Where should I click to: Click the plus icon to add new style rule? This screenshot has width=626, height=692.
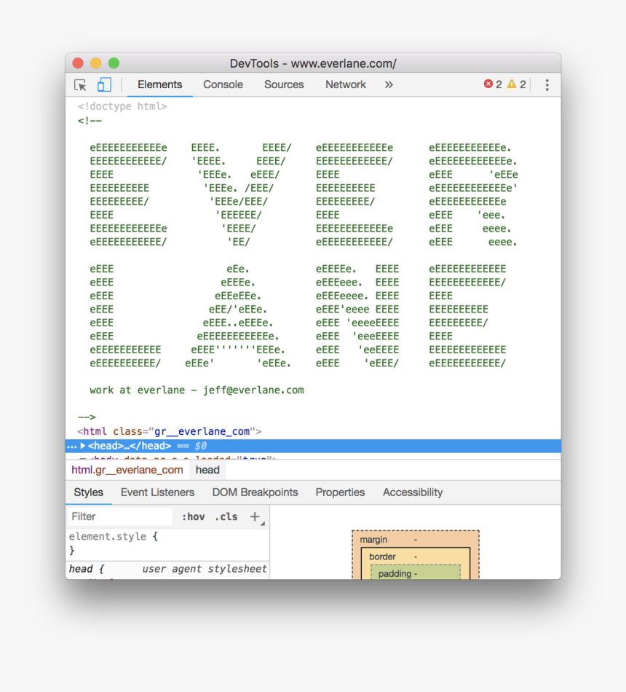[x=255, y=516]
